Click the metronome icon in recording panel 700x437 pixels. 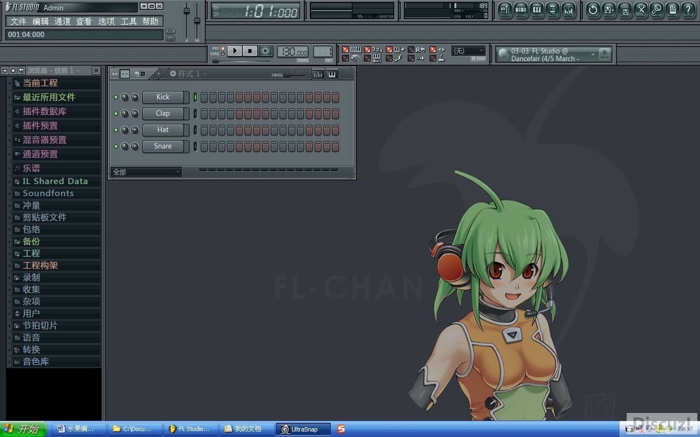pos(355,58)
